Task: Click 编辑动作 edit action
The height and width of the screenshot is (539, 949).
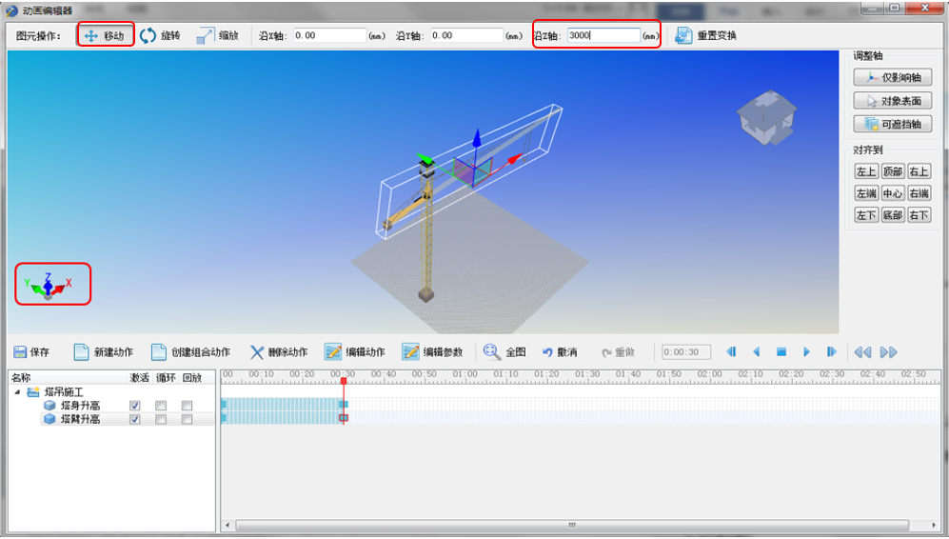Action: [355, 352]
